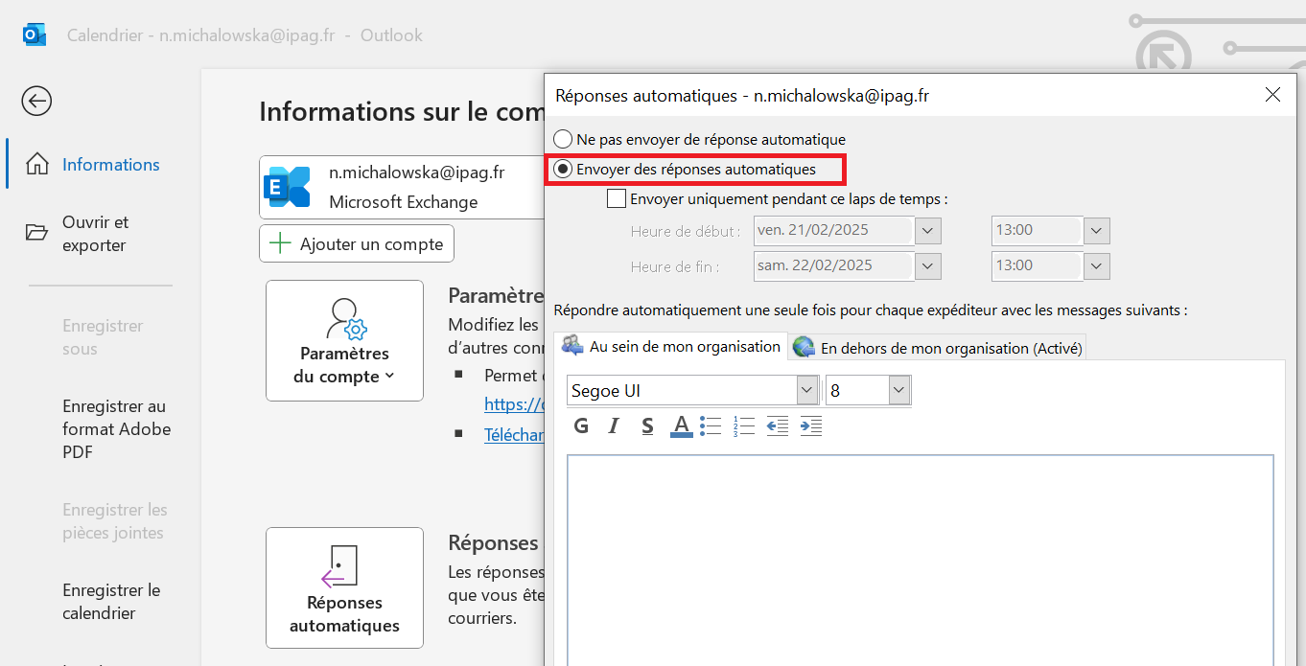Click the Ajouter un compte button

point(356,243)
